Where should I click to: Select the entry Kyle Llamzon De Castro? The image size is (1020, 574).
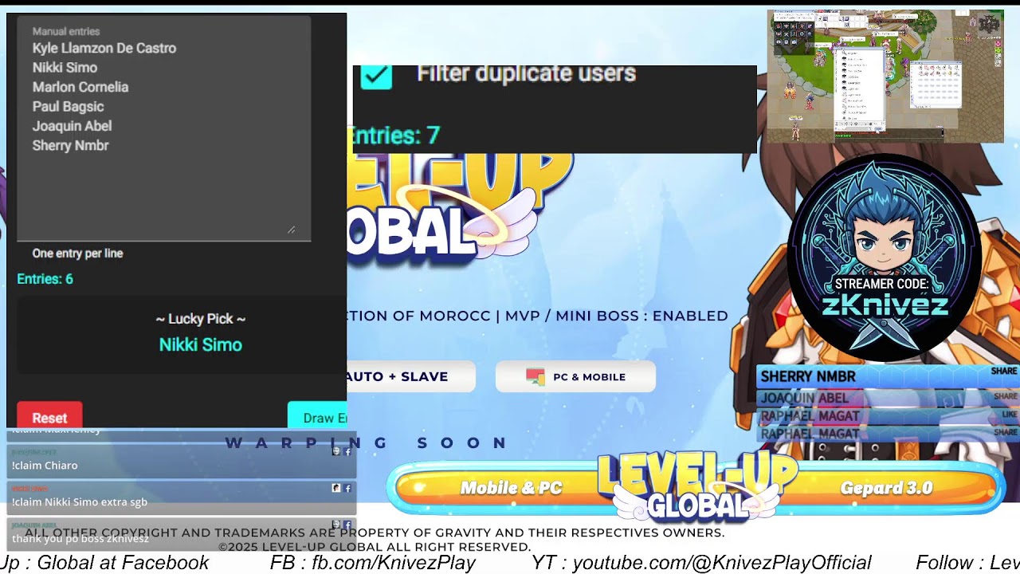tap(104, 48)
